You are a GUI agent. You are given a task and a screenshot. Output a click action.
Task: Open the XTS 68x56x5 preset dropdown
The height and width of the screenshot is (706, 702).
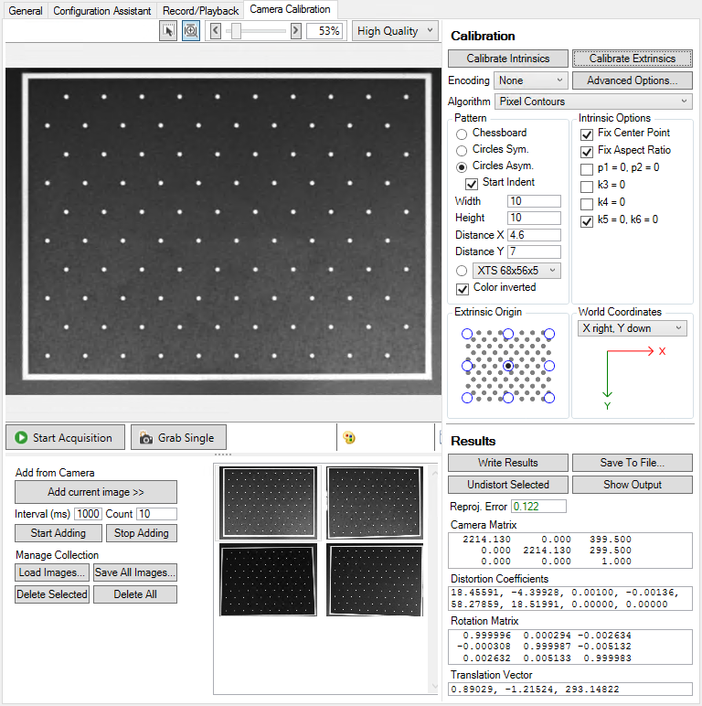pyautogui.click(x=516, y=271)
